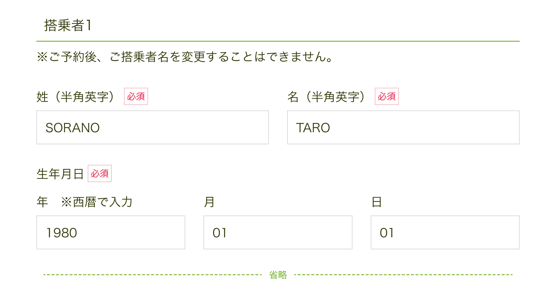This screenshot has width=556, height=291.
Task: Click the dashed divider line near 省略
Action: point(151,275)
